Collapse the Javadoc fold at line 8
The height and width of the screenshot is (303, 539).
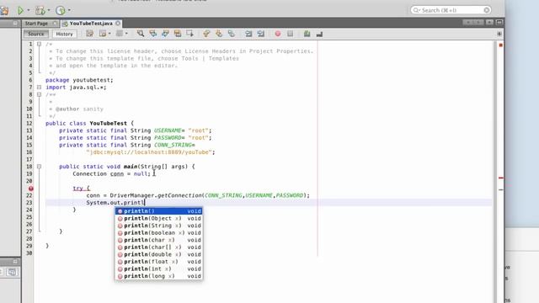(40, 94)
